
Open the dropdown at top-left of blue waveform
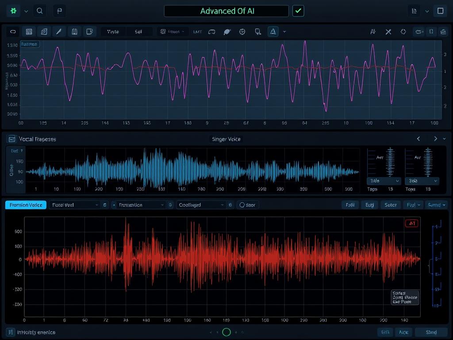pos(17,151)
